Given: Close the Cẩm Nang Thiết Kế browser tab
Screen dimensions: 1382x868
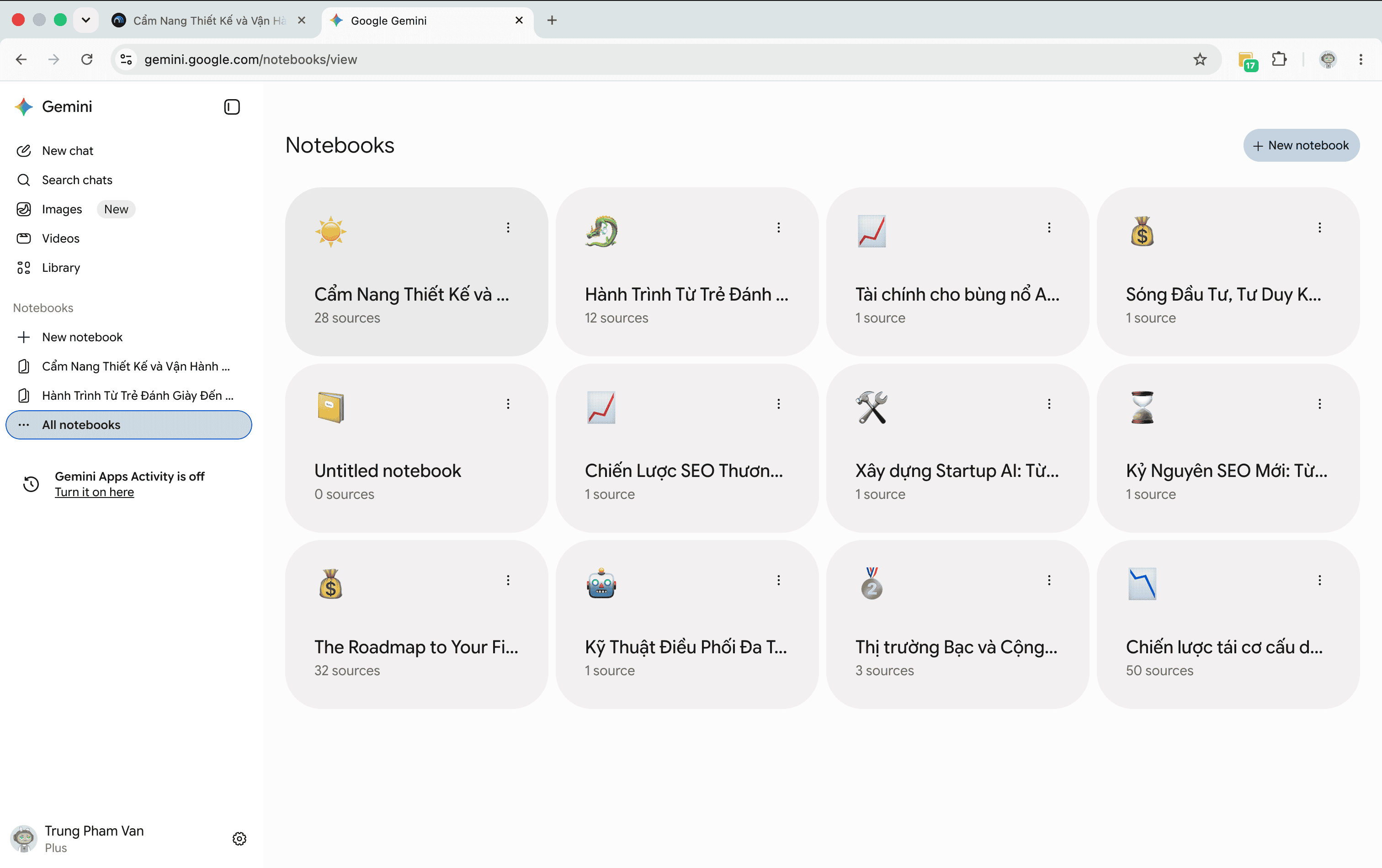Looking at the screenshot, I should (301, 21).
